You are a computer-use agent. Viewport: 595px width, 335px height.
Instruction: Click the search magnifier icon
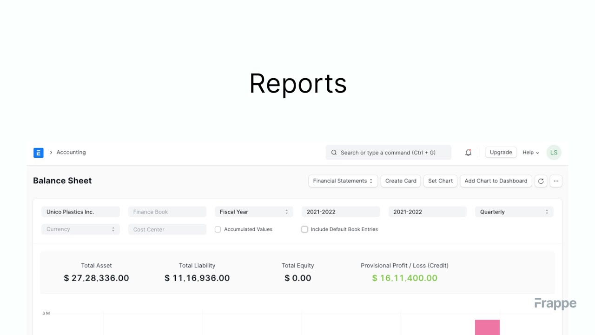[x=334, y=153]
